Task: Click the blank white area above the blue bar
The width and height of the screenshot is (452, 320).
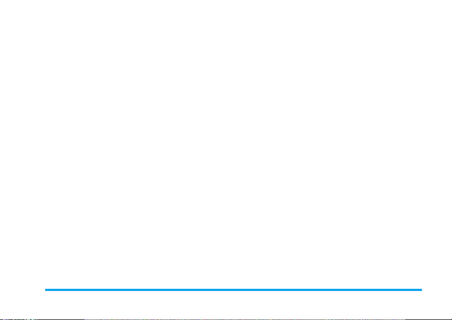Action: (226, 144)
